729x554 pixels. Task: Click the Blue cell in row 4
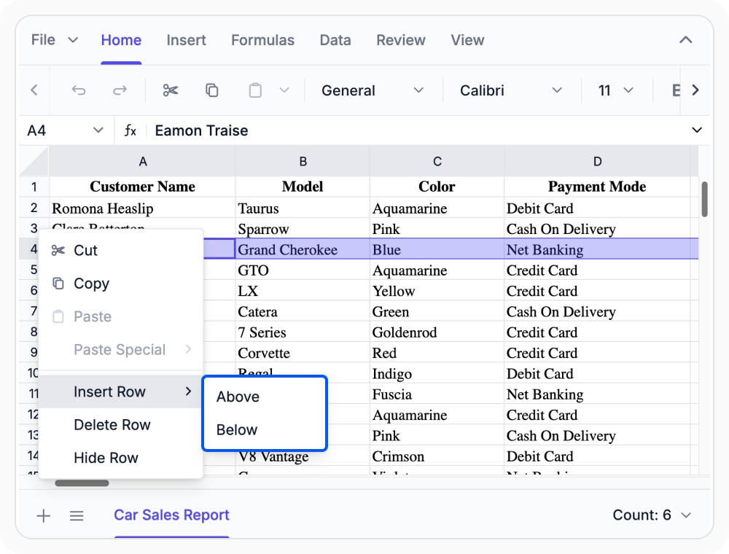click(x=437, y=249)
